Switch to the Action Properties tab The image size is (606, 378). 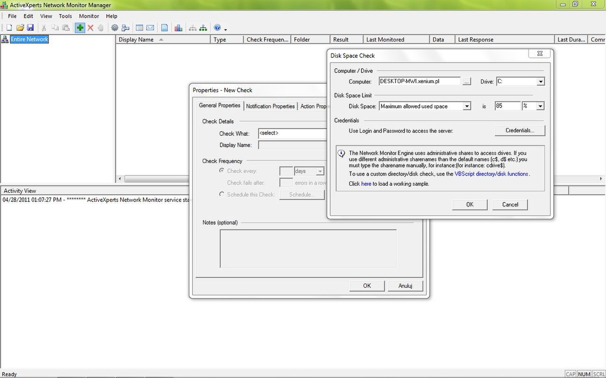coord(313,106)
